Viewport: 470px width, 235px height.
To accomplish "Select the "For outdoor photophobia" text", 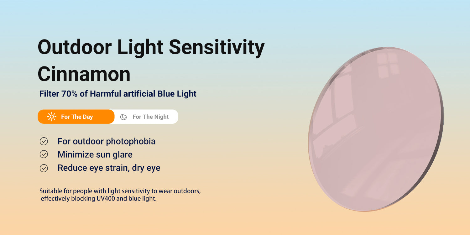I will tap(107, 141).
